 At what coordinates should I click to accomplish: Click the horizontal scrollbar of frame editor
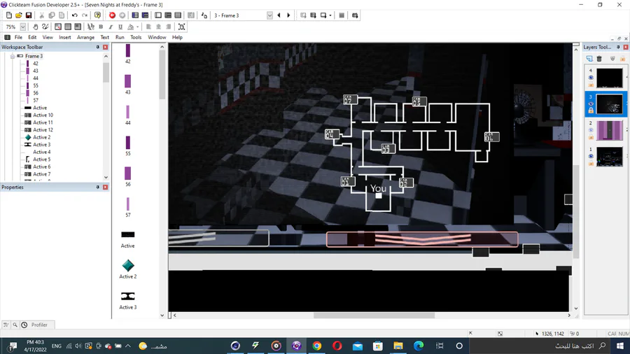click(x=374, y=316)
